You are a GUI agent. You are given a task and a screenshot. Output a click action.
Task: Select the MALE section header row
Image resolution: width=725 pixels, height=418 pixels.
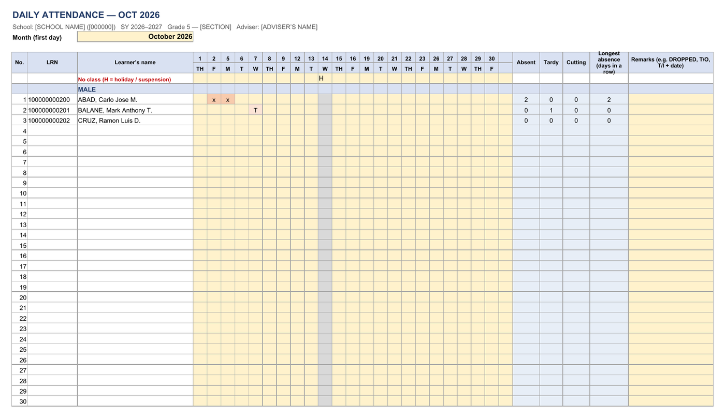(363, 89)
